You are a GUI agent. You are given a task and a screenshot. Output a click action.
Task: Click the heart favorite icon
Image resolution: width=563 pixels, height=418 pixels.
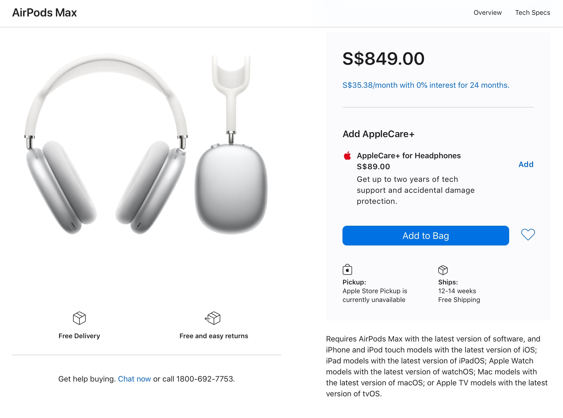(528, 235)
